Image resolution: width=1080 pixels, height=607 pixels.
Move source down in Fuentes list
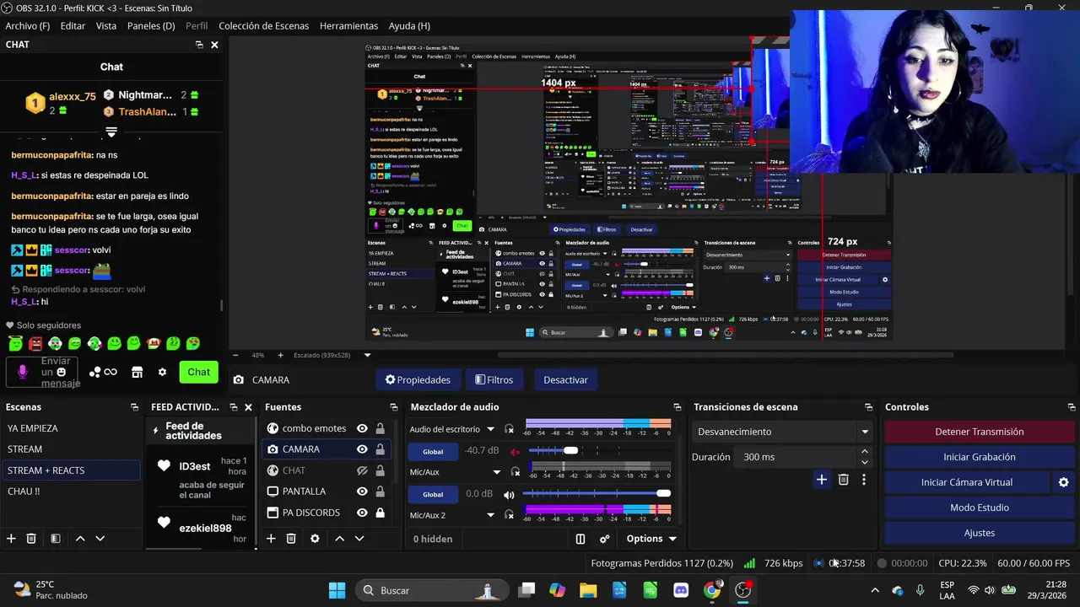[359, 539]
